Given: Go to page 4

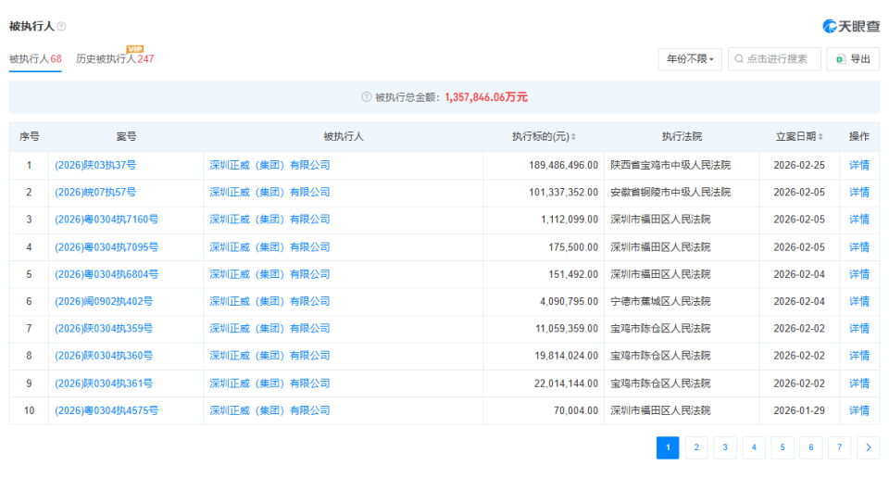Looking at the screenshot, I should pos(754,447).
